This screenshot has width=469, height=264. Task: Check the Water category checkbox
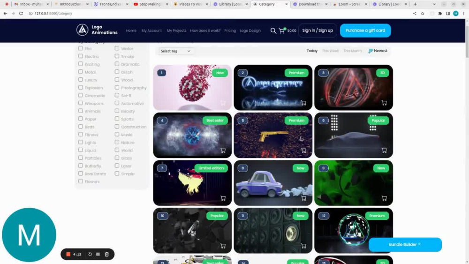click(x=117, y=48)
